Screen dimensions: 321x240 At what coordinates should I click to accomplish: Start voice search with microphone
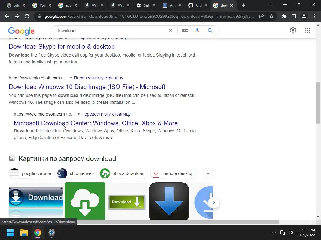coord(197,31)
